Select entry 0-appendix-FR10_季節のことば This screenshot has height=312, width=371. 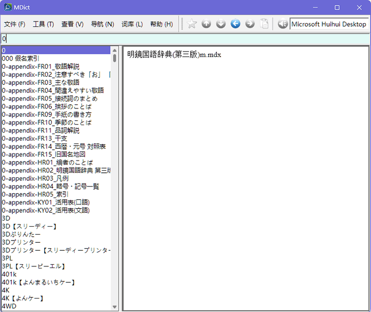click(56, 122)
